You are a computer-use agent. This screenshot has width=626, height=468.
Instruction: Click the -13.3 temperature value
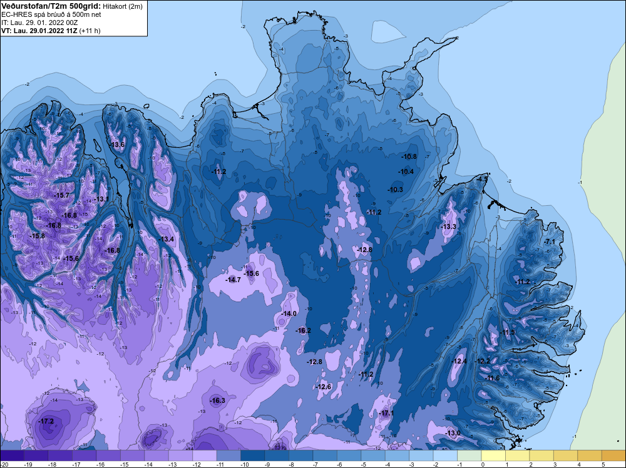[448, 226]
